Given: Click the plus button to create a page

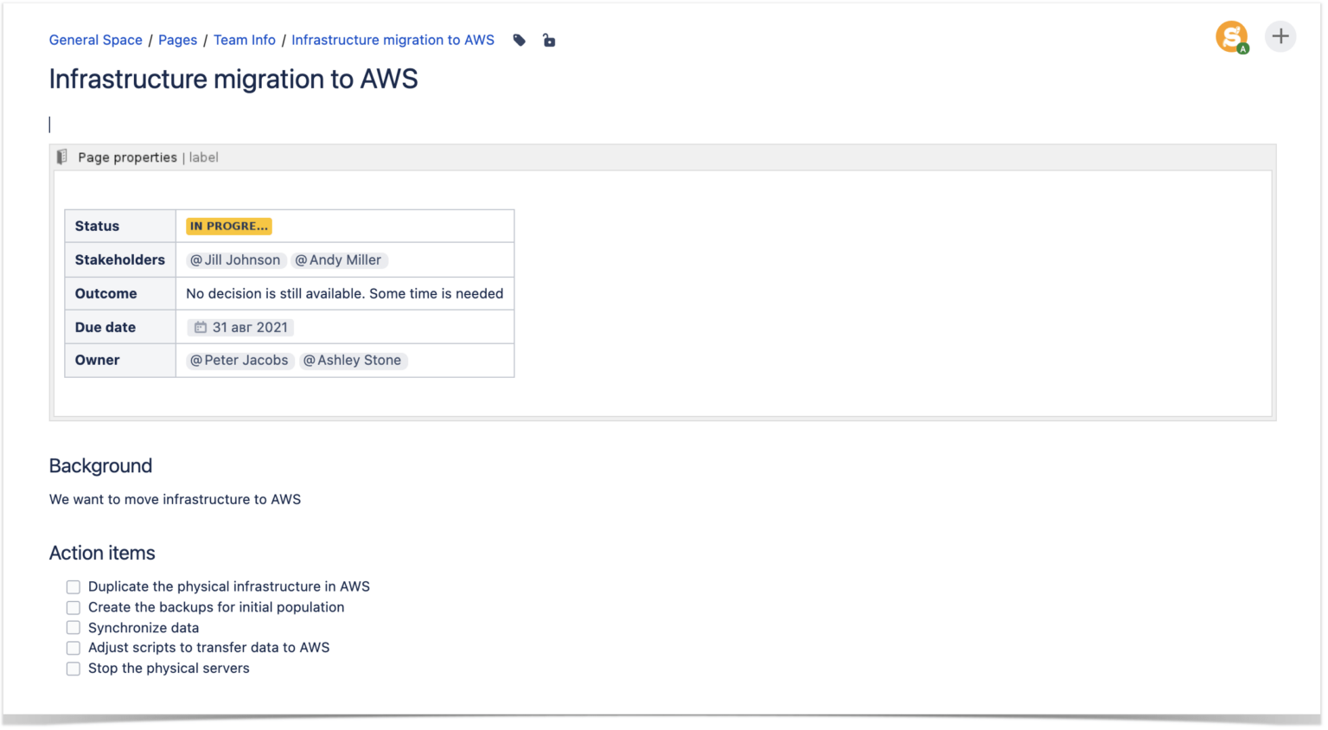Looking at the screenshot, I should tap(1280, 36).
